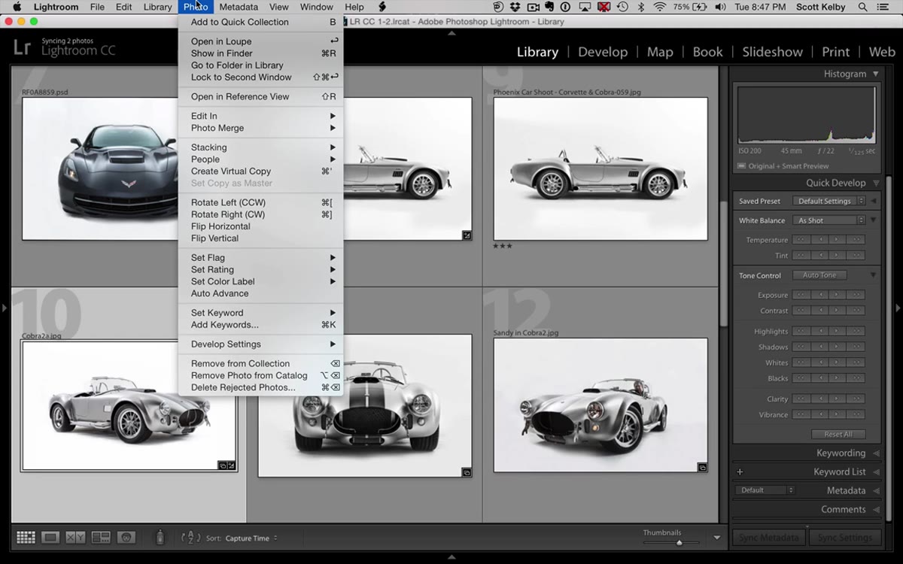Screen dimensions: 903x564
Task: Switch to the Map module
Action: (660, 52)
